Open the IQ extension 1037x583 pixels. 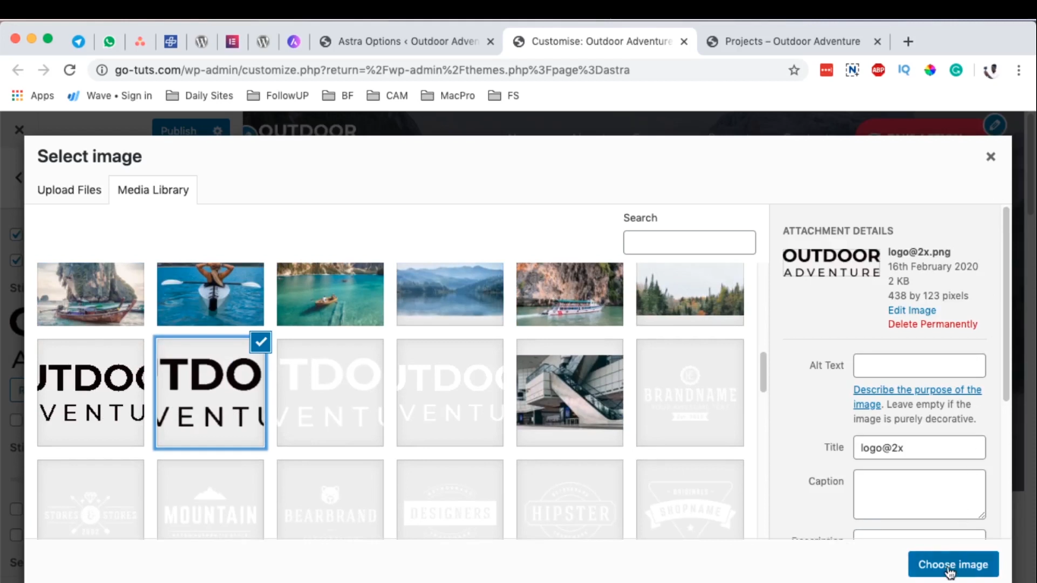(x=904, y=70)
